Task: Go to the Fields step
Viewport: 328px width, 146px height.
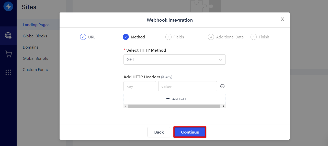Action: pyautogui.click(x=175, y=37)
